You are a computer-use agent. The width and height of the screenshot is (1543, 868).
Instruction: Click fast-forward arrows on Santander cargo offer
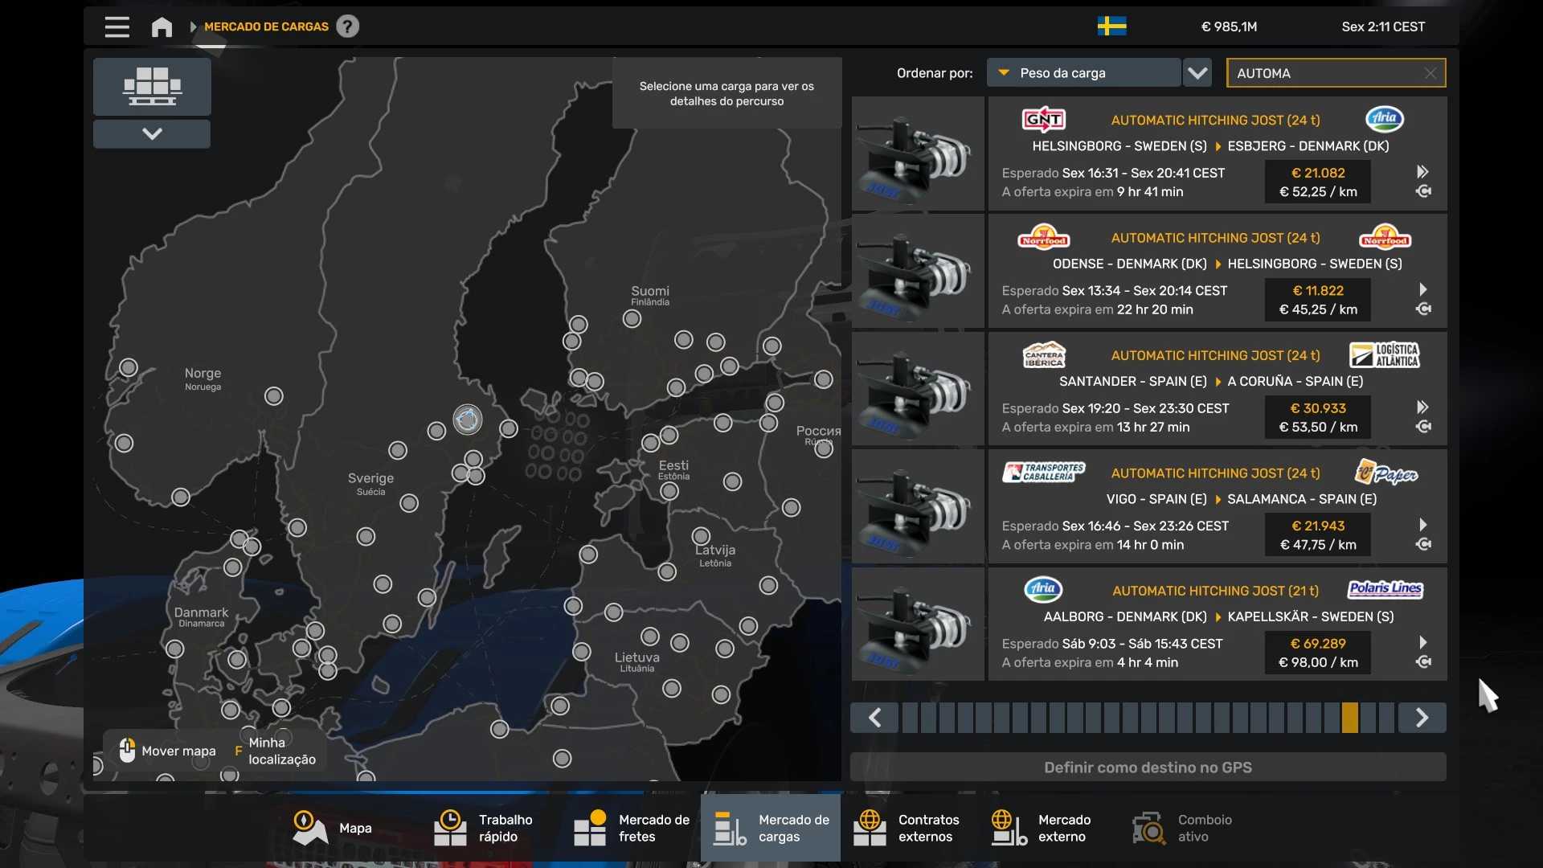(x=1422, y=407)
